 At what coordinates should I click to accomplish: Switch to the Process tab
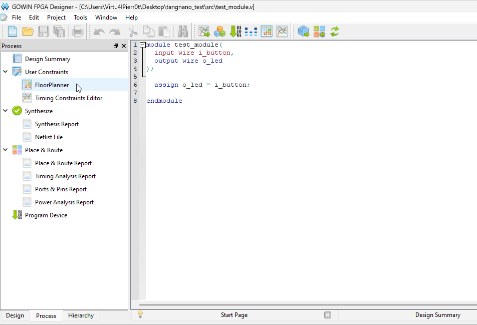[46, 315]
